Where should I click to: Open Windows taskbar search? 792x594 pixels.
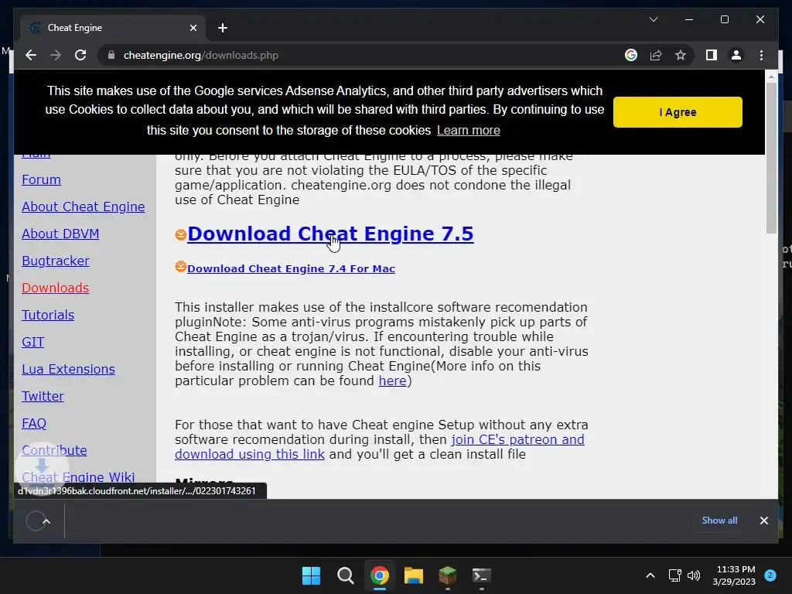[x=346, y=575]
